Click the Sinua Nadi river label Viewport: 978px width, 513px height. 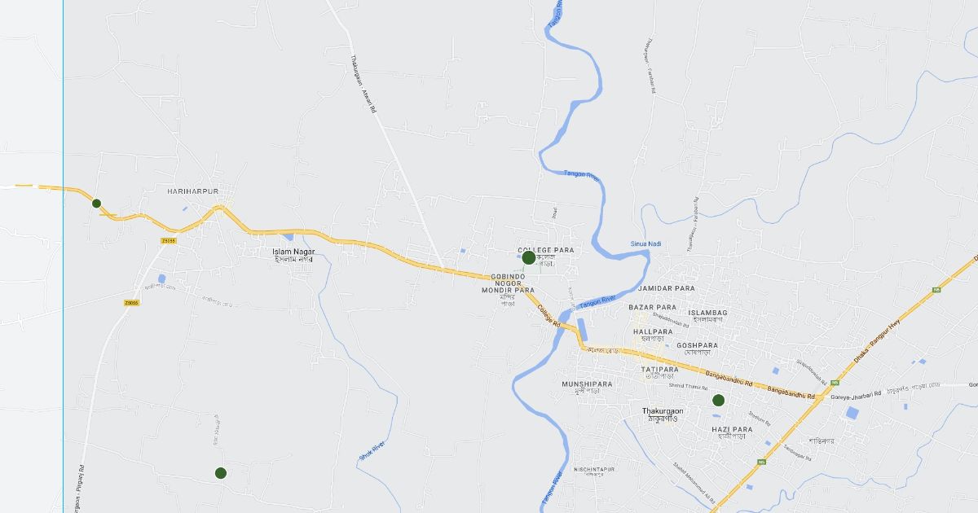(645, 244)
